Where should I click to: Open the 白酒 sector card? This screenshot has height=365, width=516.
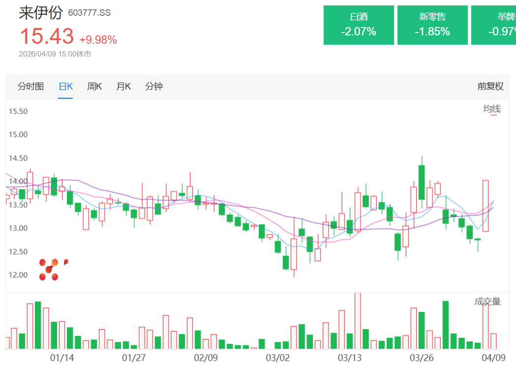tap(359, 25)
